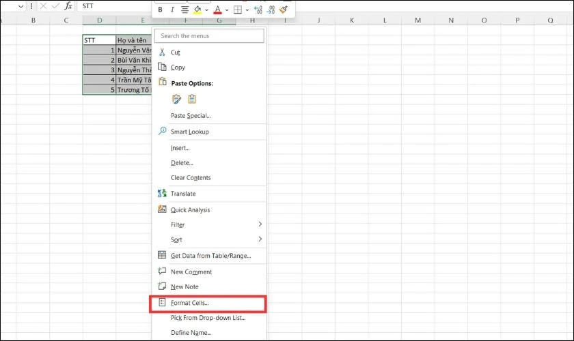The width and height of the screenshot is (574, 341).
Task: Toggle italic in the mini toolbar
Action: 172,10
